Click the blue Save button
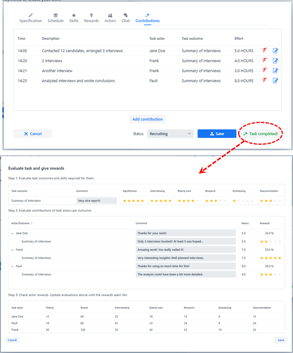Screen dimensions: 293x353 tap(217, 134)
